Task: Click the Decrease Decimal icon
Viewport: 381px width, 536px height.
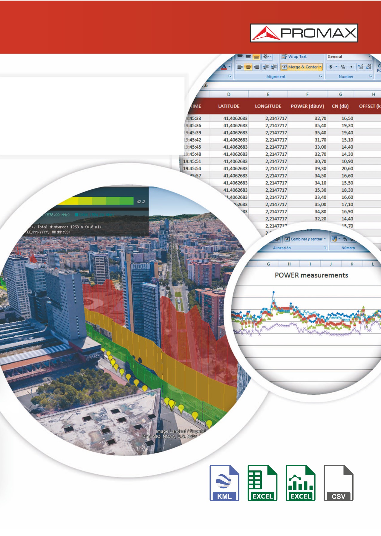Action: pyautogui.click(x=369, y=67)
